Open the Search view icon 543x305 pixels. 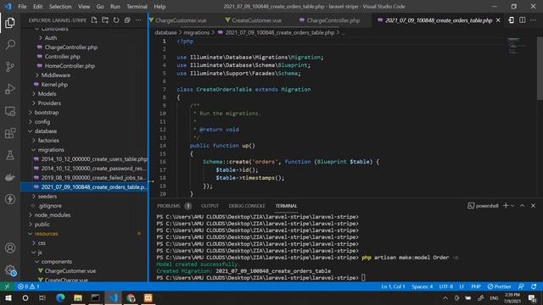(10, 45)
